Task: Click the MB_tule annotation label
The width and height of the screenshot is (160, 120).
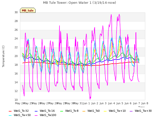Action: pyautogui.click(x=28, y=10)
